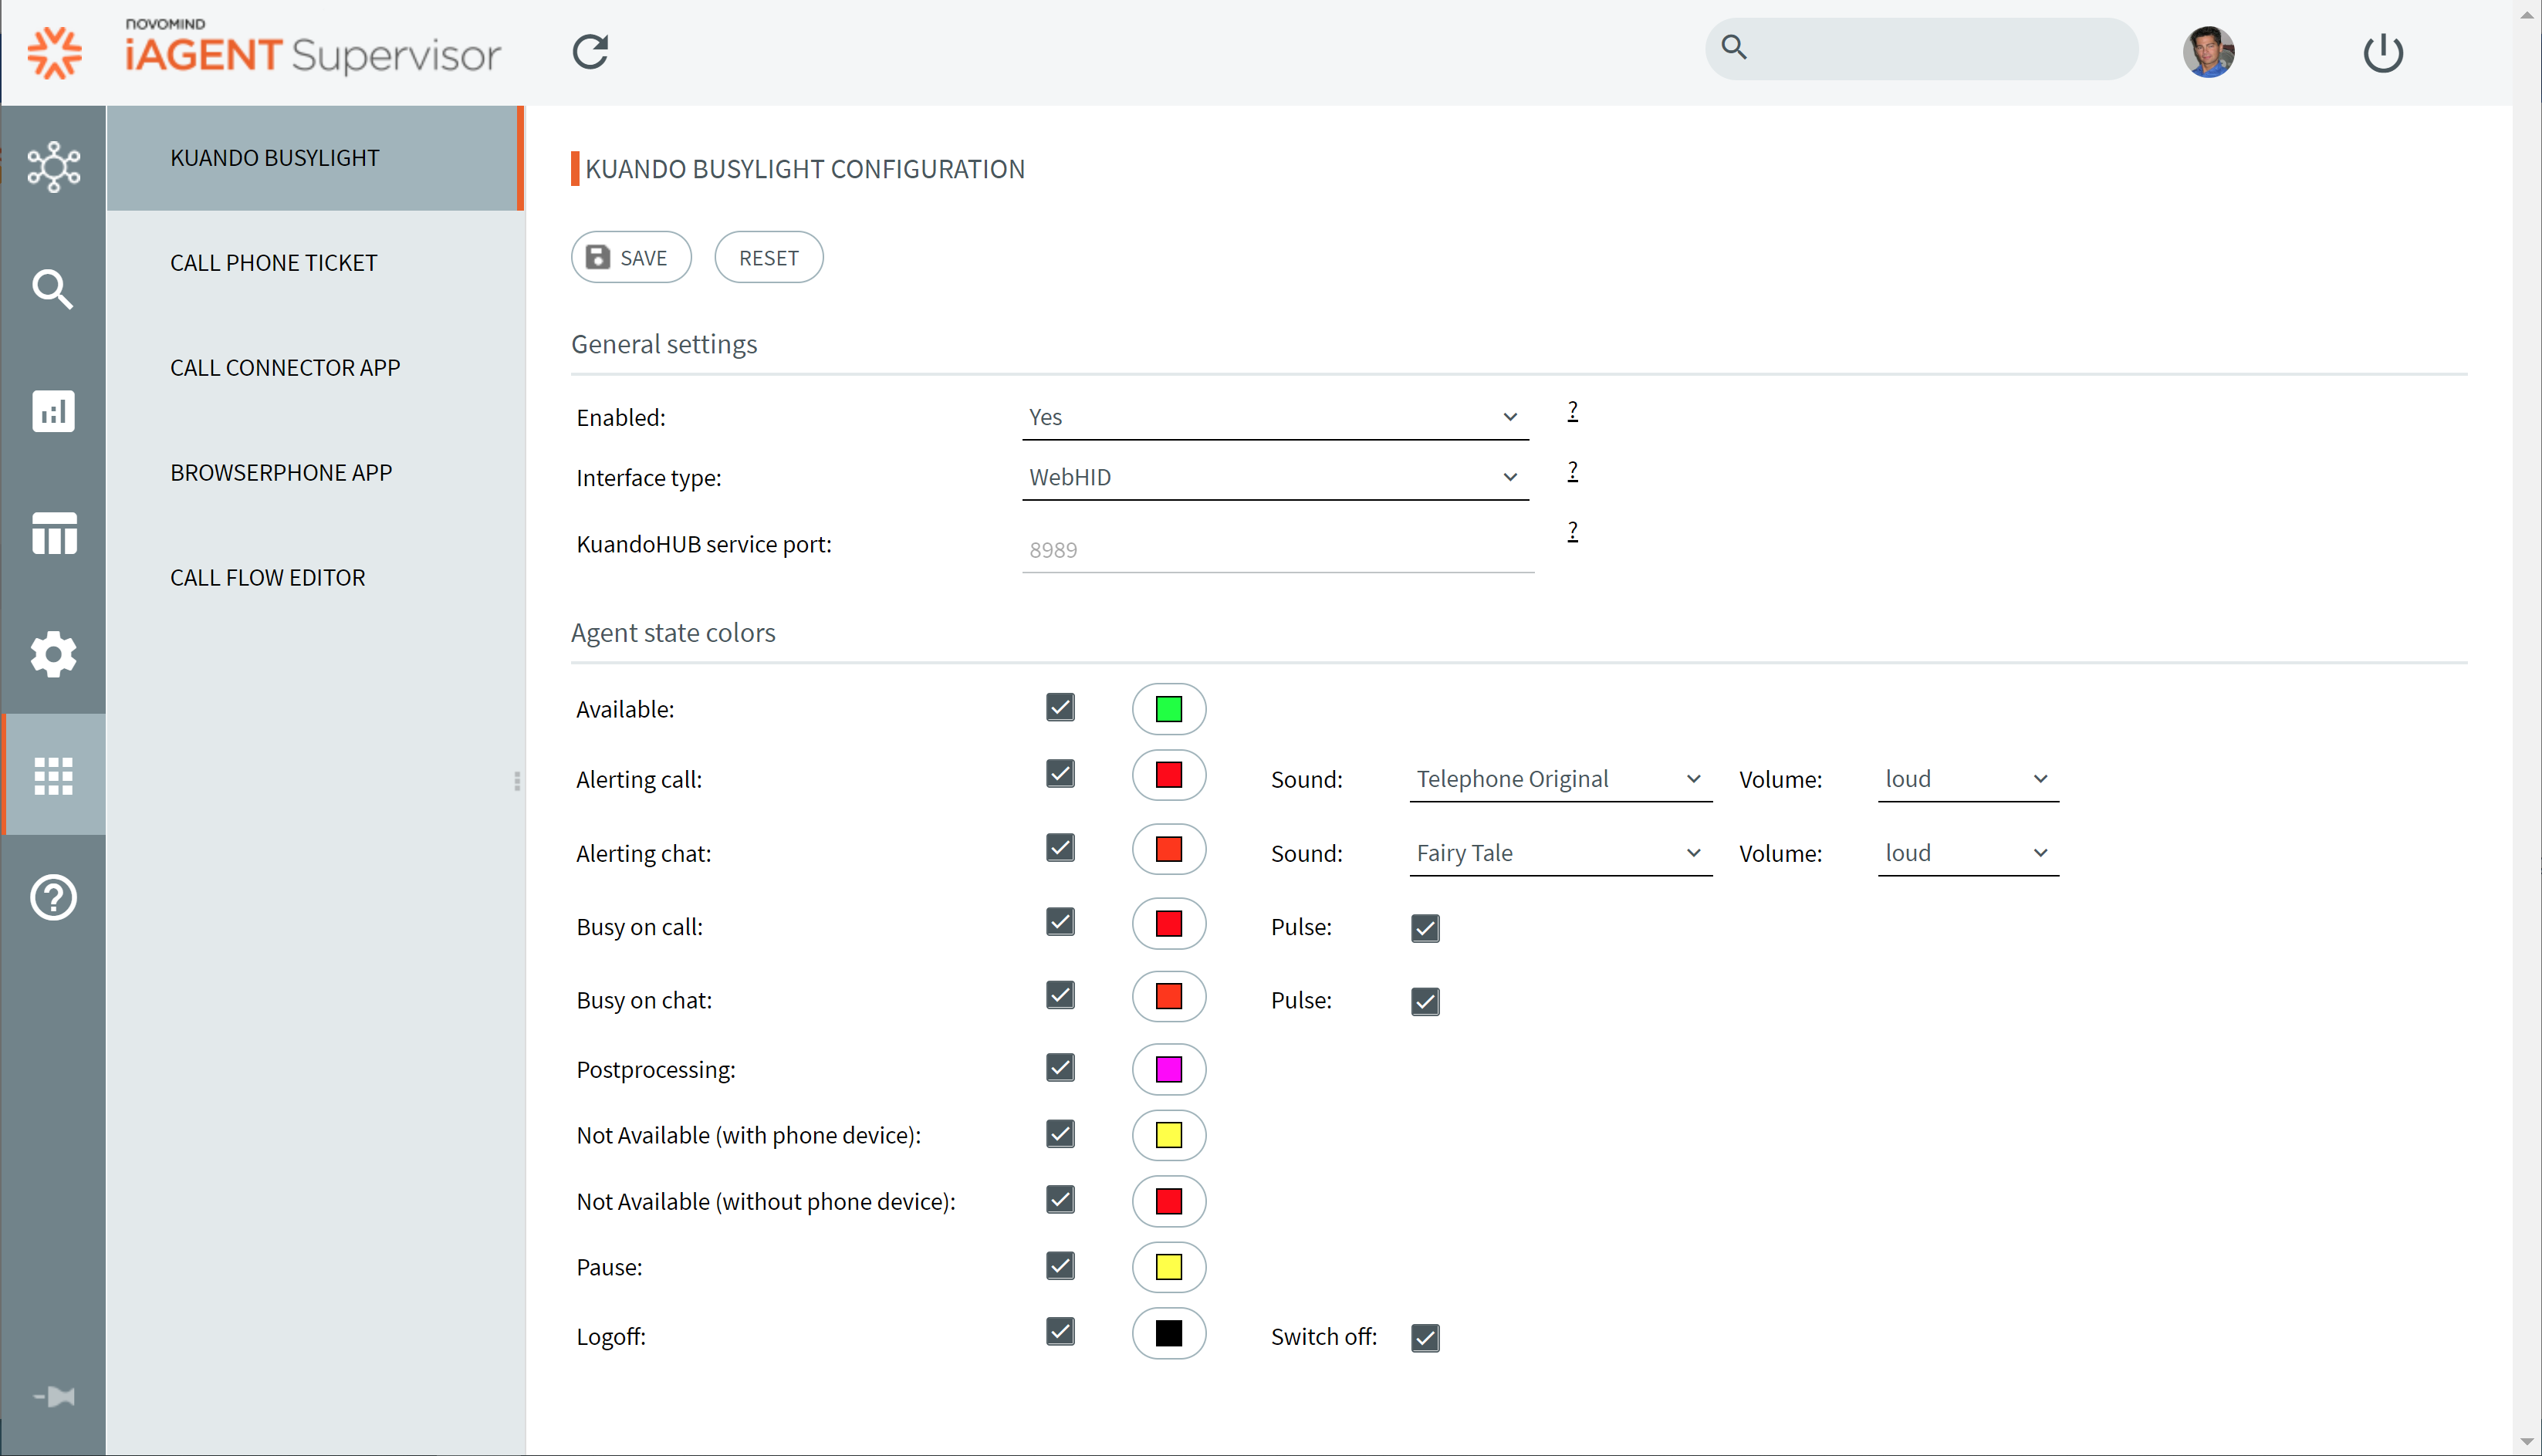Open Not Available without phone color swatch
This screenshot has width=2542, height=1456.
pyautogui.click(x=1168, y=1201)
